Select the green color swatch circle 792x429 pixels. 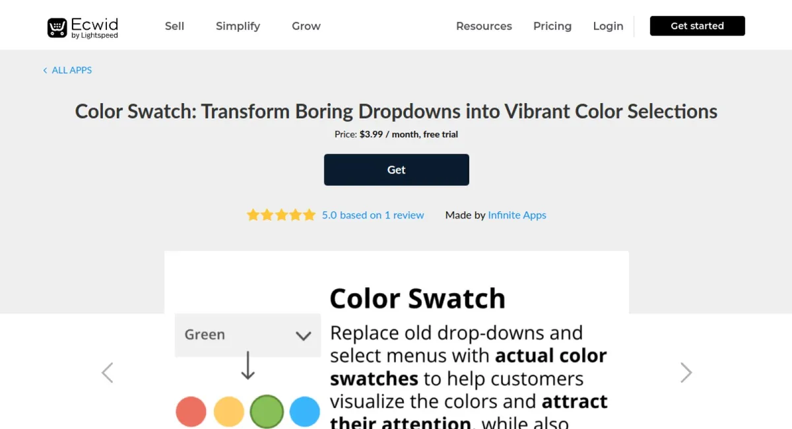(267, 411)
